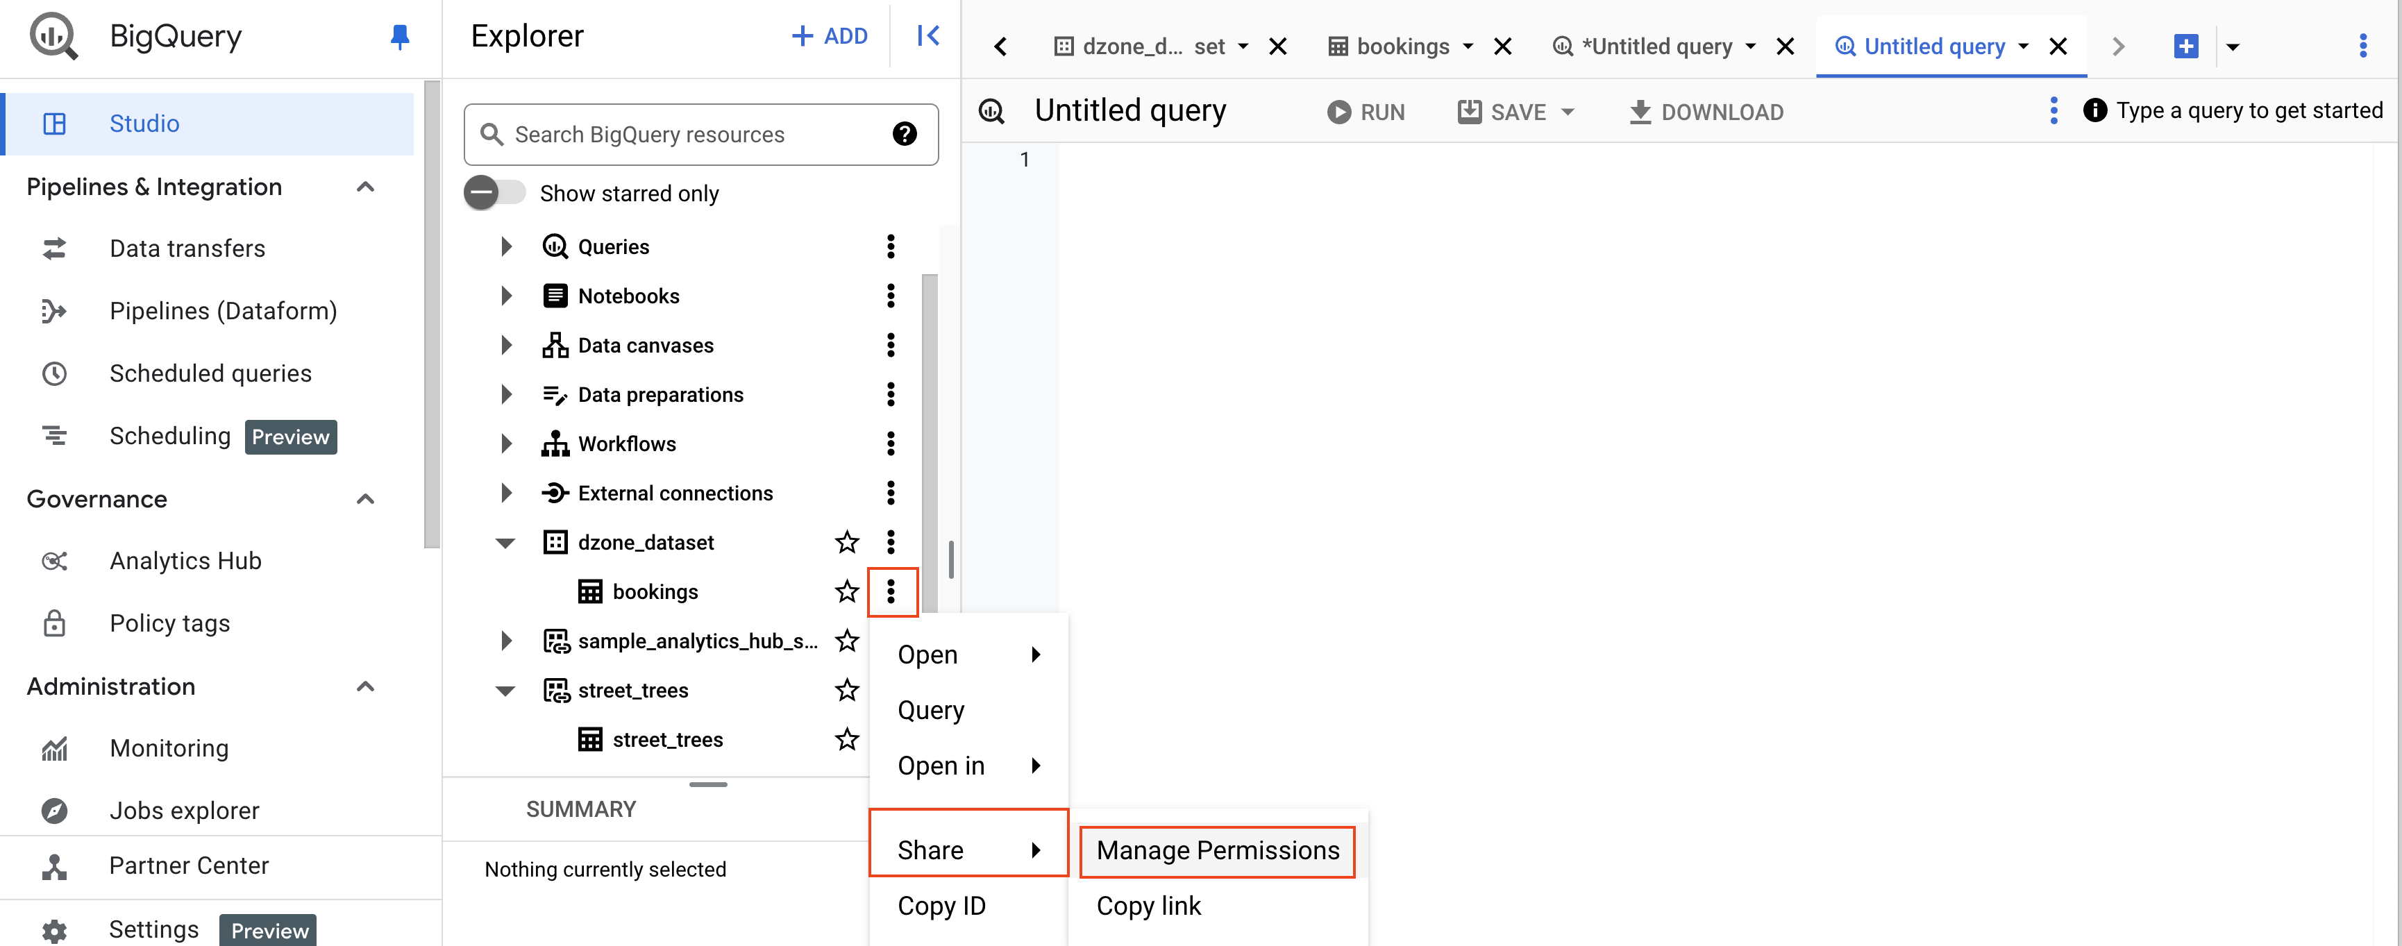Collapse the dzone_dataset tree item
2402x946 pixels.
tap(505, 541)
